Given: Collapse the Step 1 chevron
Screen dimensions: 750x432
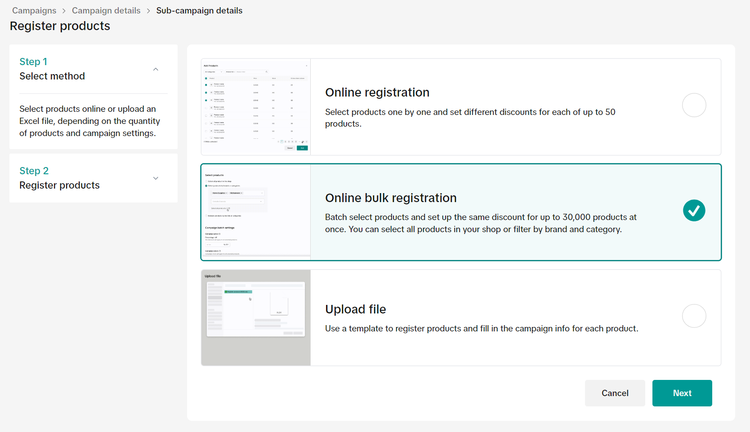Looking at the screenshot, I should [x=156, y=69].
